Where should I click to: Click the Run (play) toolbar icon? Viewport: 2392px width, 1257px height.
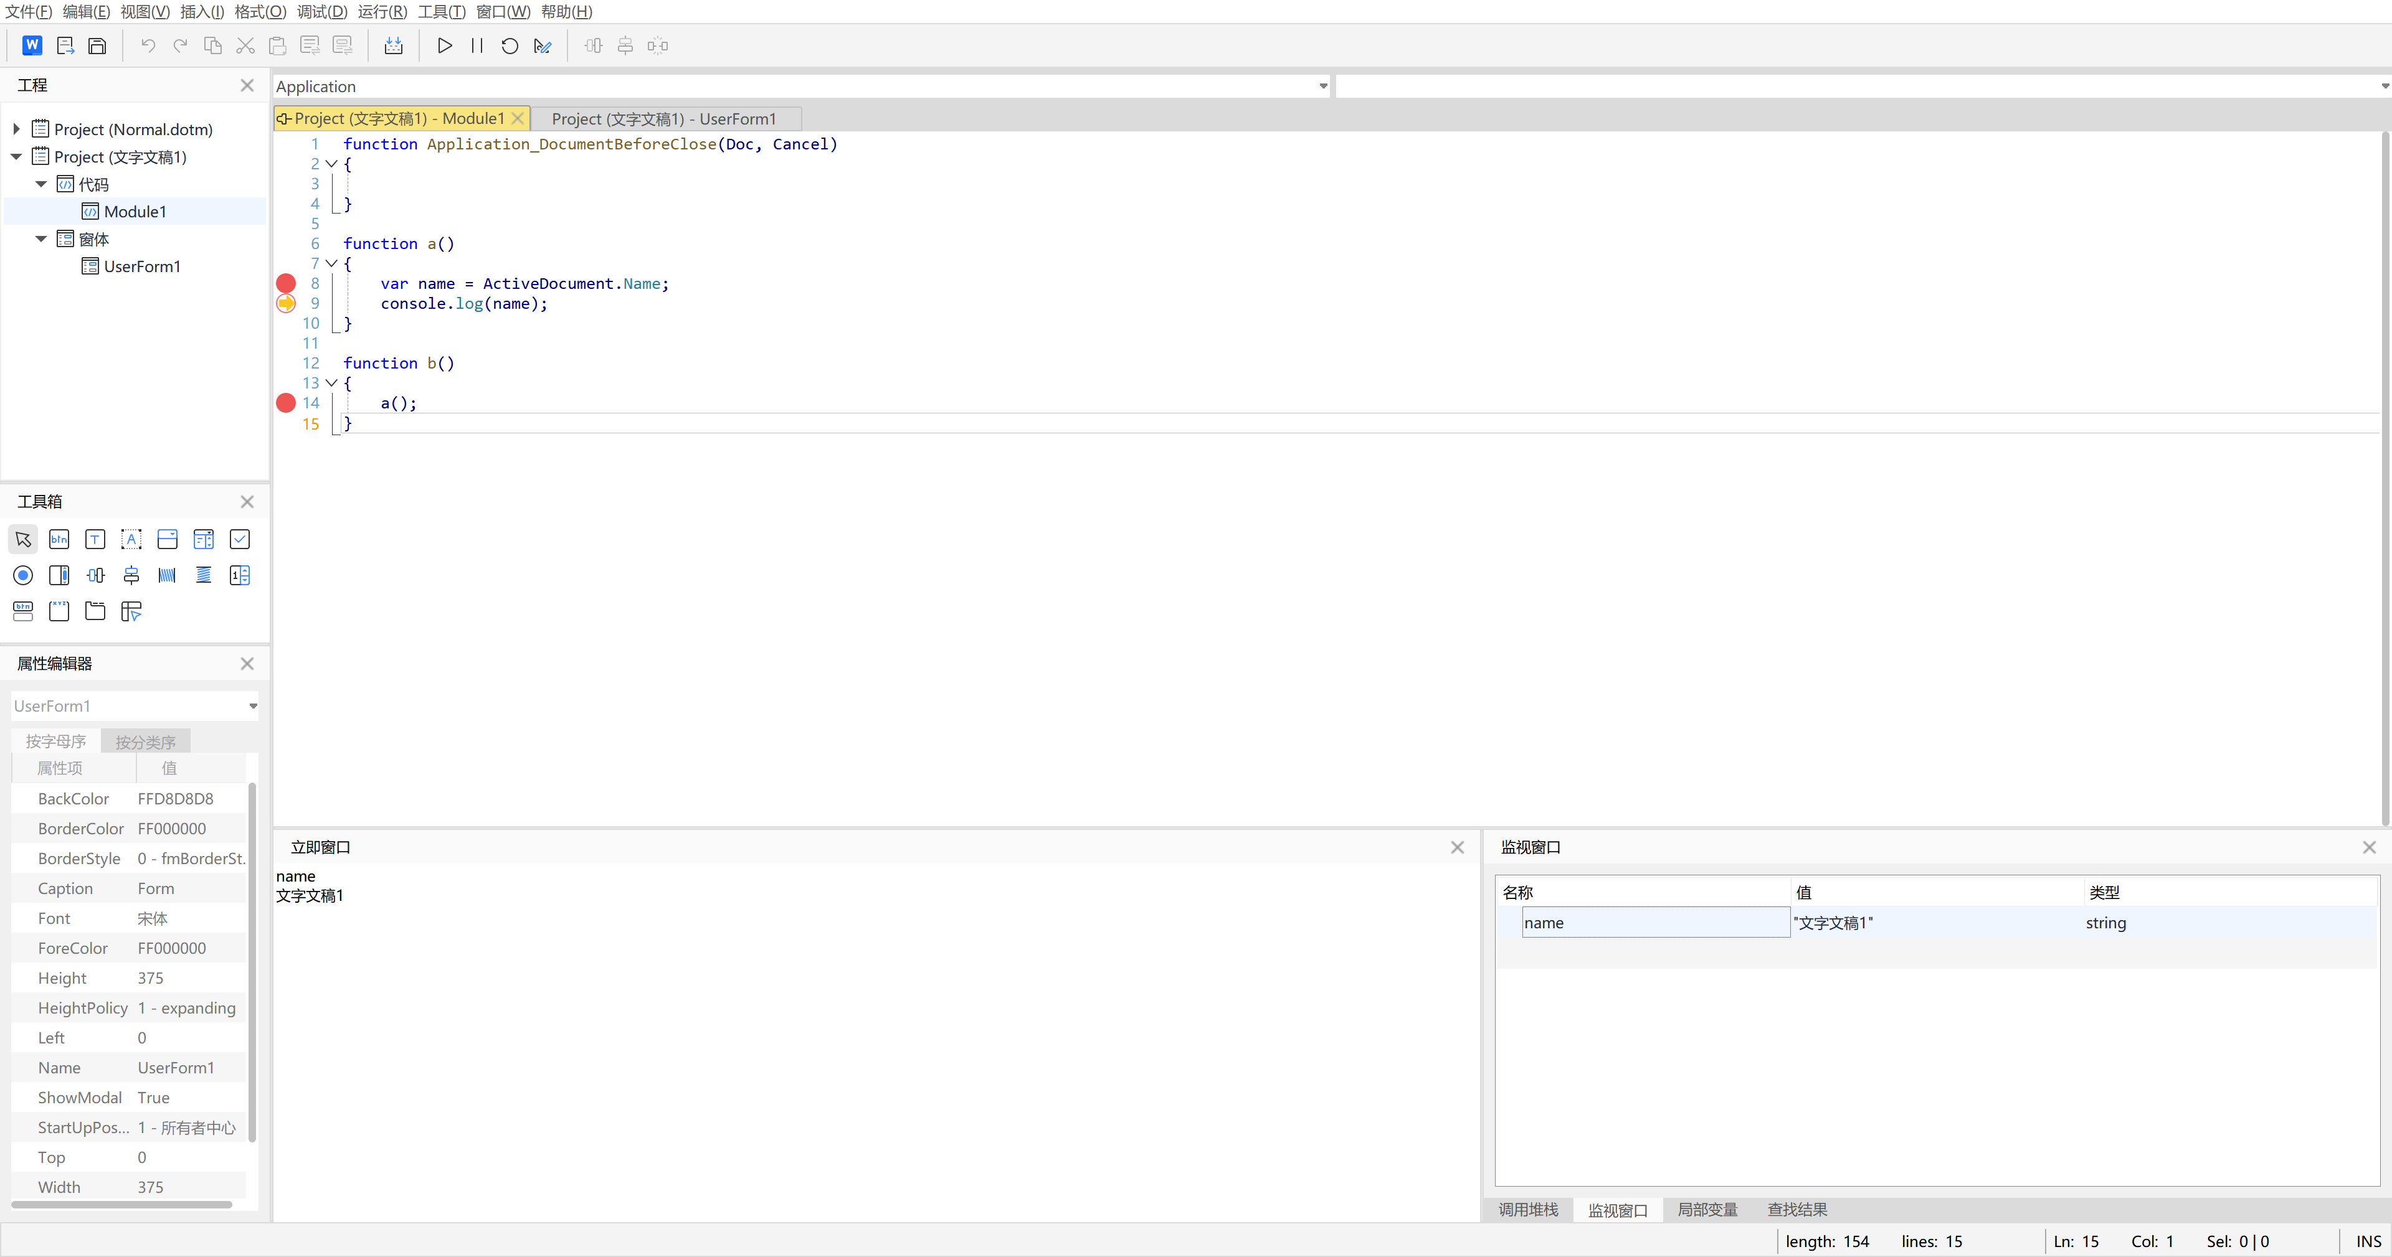coord(445,45)
